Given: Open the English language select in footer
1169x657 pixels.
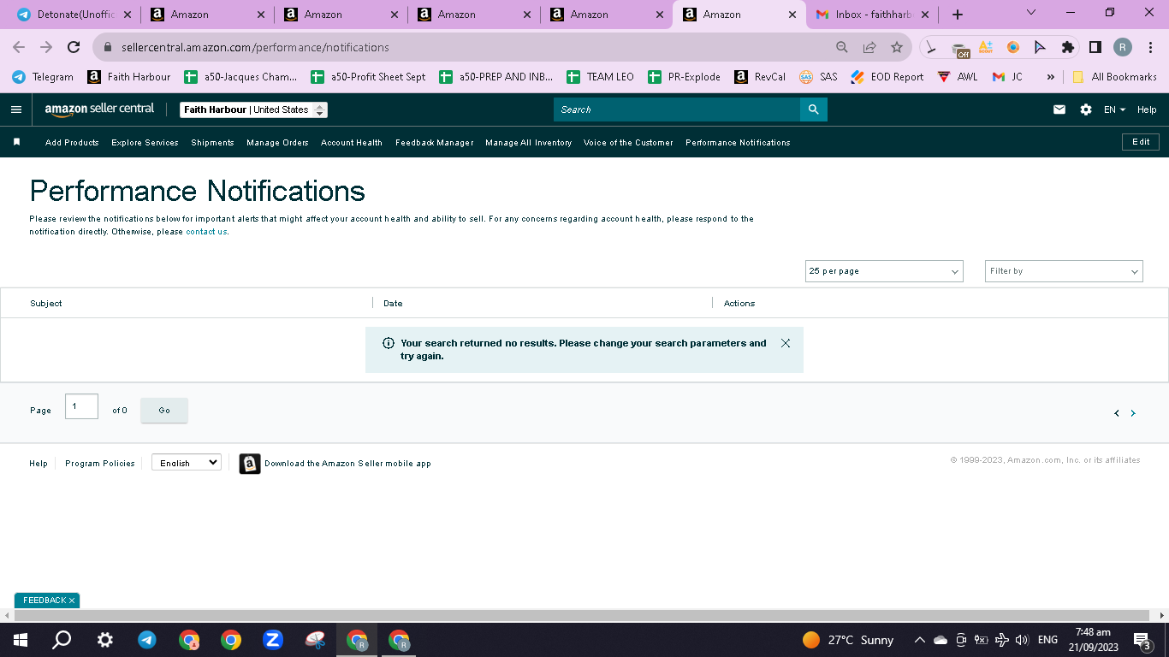Looking at the screenshot, I should (187, 463).
